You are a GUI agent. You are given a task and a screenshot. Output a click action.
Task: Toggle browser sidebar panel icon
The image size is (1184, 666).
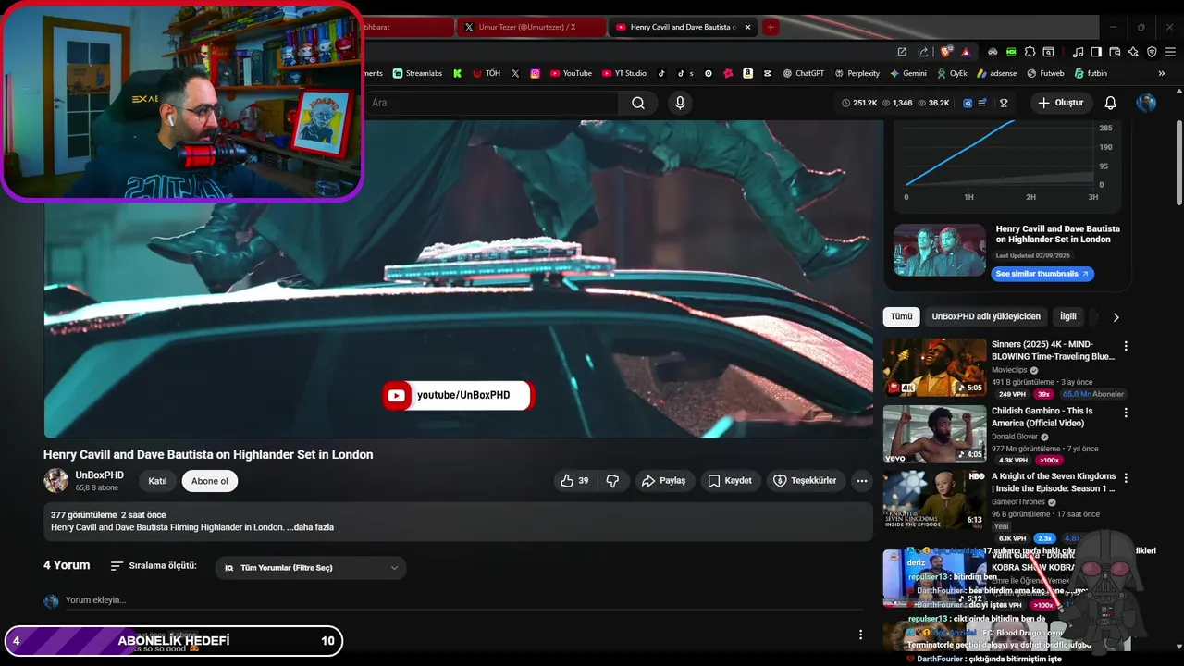1096,52
